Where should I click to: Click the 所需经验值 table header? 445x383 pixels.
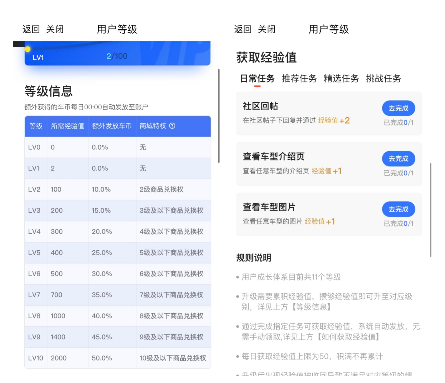pos(67,126)
